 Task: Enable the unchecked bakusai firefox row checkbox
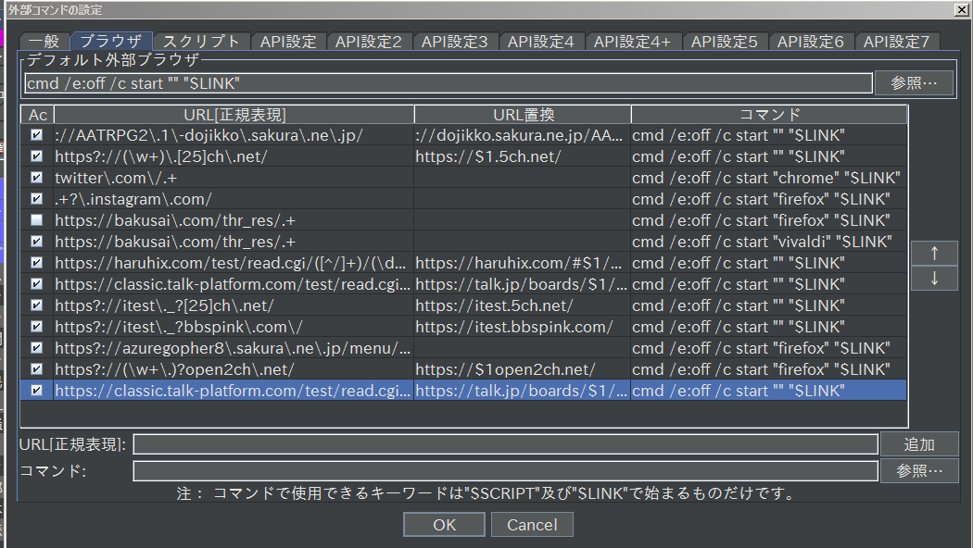[x=37, y=220]
